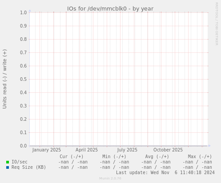Viewport: 221px width, 183px height.
Task: Click the 'Min (-/+)' column header
Action: 114,156
